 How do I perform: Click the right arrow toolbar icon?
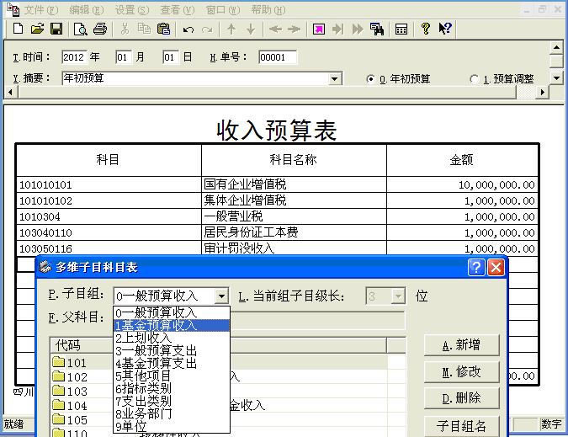(295, 29)
